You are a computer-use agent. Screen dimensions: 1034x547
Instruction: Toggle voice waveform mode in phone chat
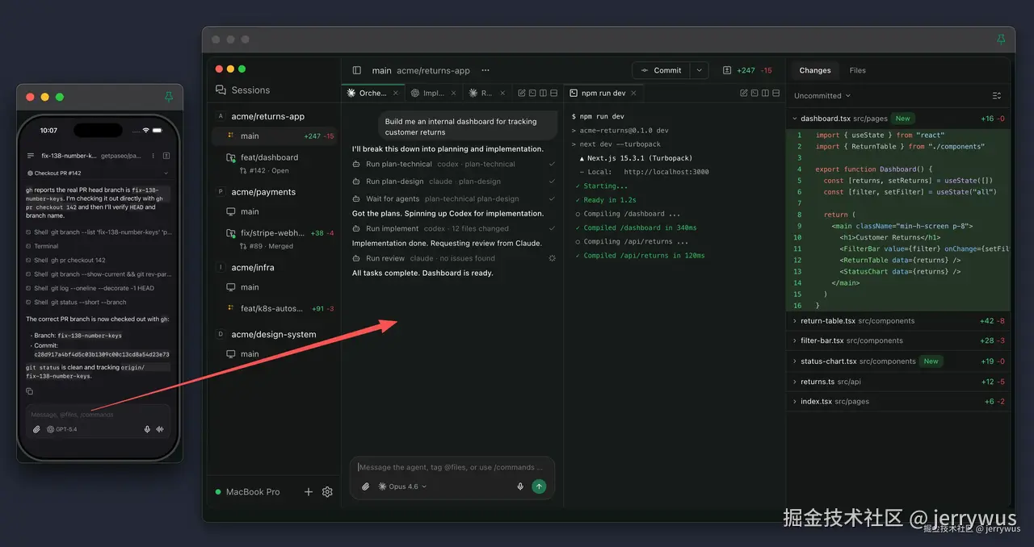(x=160, y=429)
